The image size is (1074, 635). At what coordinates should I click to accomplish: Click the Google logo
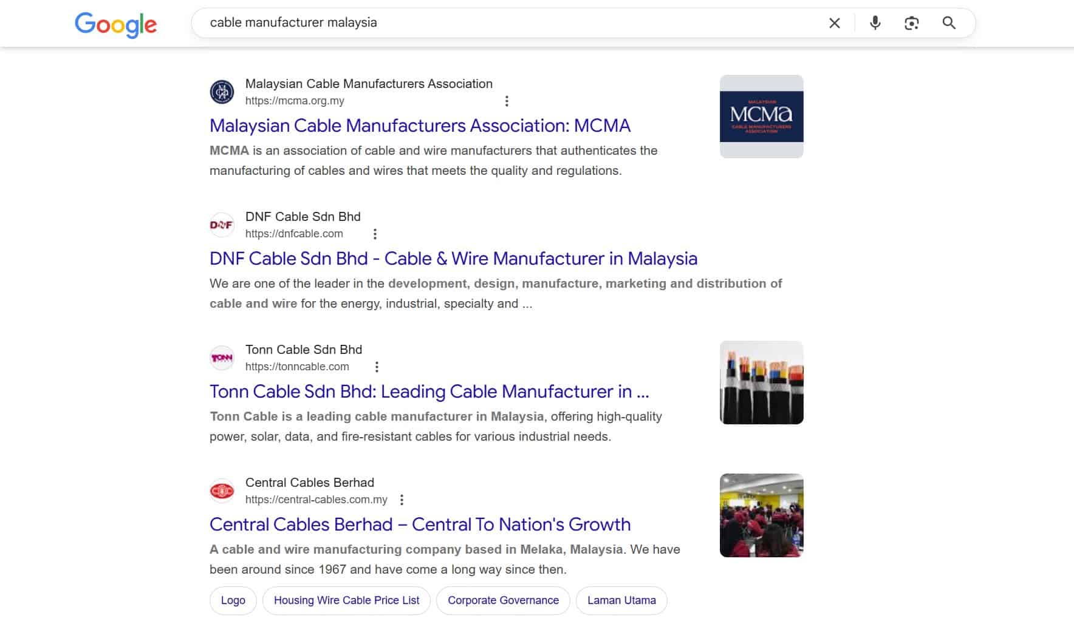click(x=115, y=24)
